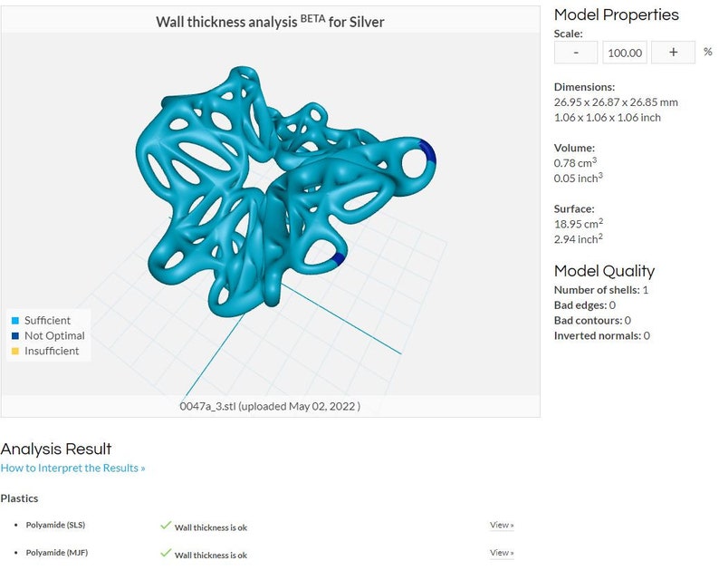Click the 'Not Optimal' legend label
The image size is (719, 570).
click(54, 335)
